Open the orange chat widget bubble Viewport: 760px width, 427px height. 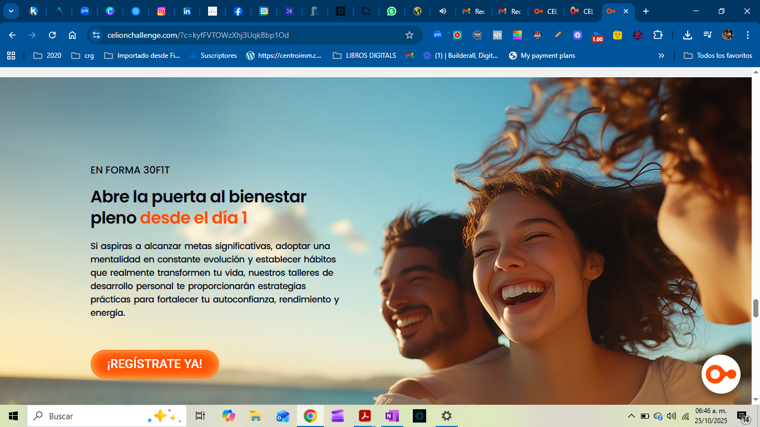pyautogui.click(x=720, y=374)
